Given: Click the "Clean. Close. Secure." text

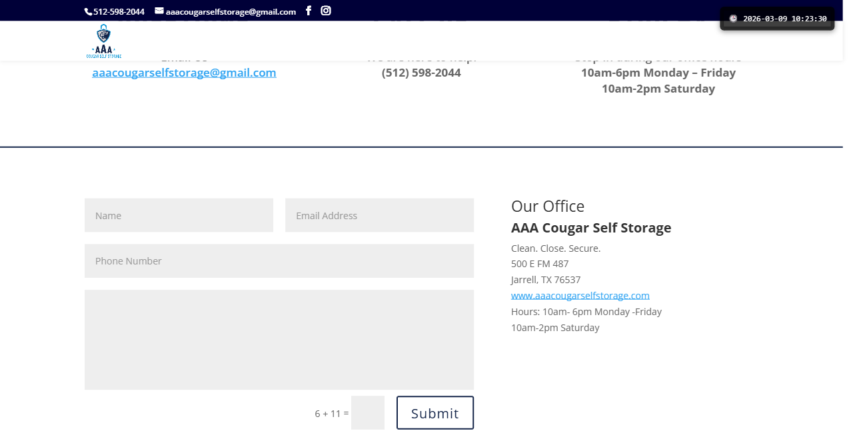Looking at the screenshot, I should (556, 248).
